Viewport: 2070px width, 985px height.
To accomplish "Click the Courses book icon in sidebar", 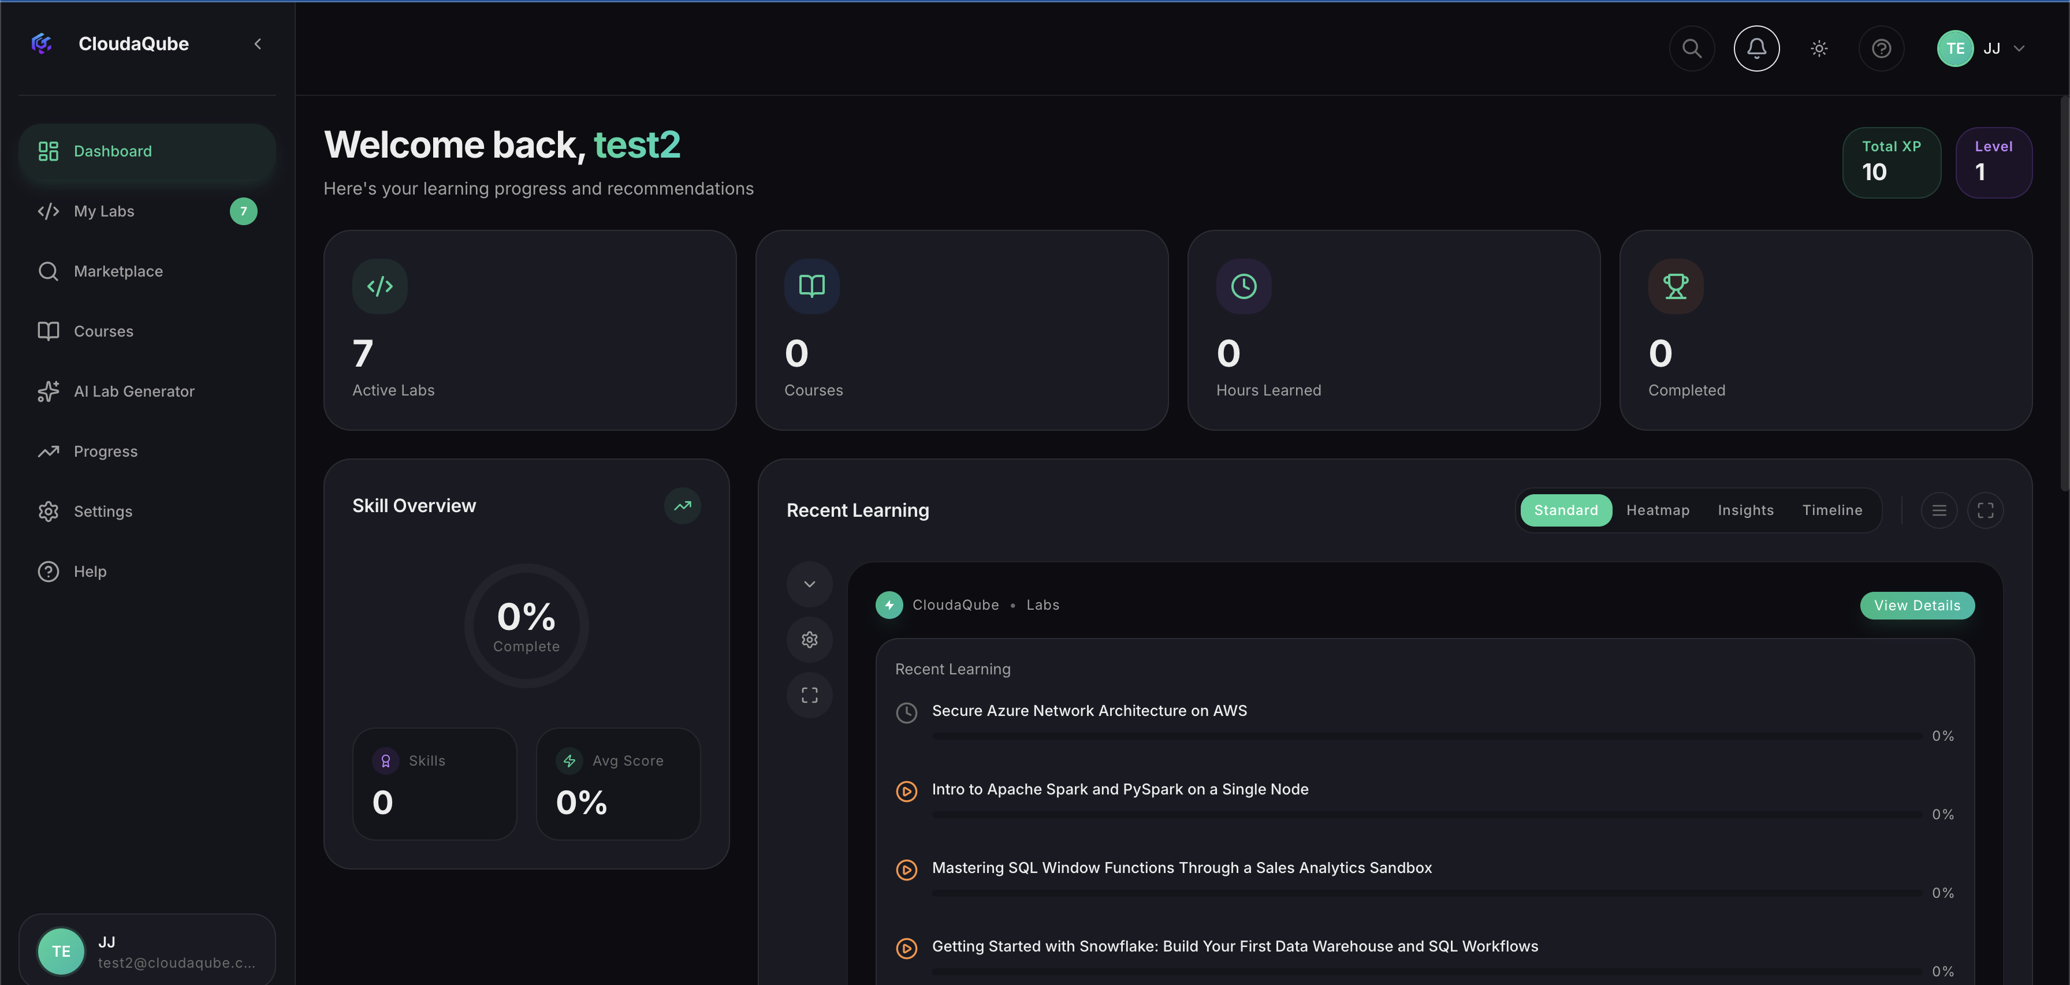I will tap(48, 331).
